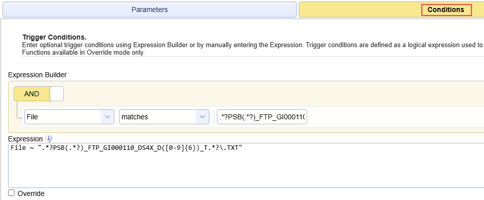Open the File field dropdown
484x200 pixels.
[69, 117]
